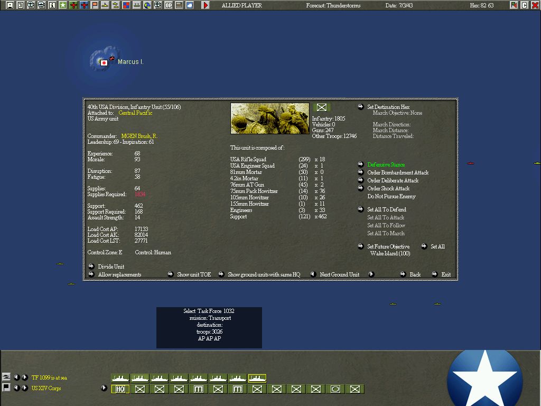Click the red flag icon beside C
This screenshot has width=541, height=406.
[514, 5]
